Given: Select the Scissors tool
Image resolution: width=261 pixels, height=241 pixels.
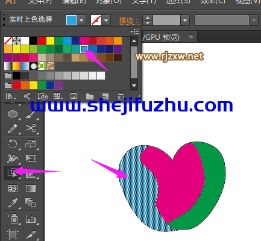Looking at the screenshot, I should click(31, 128).
